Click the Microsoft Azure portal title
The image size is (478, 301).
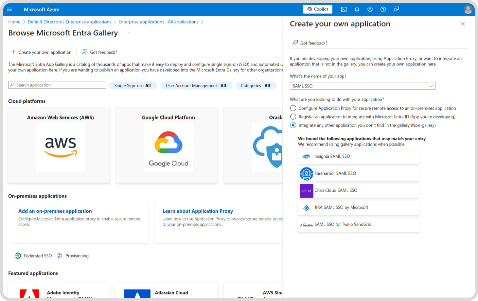click(42, 9)
